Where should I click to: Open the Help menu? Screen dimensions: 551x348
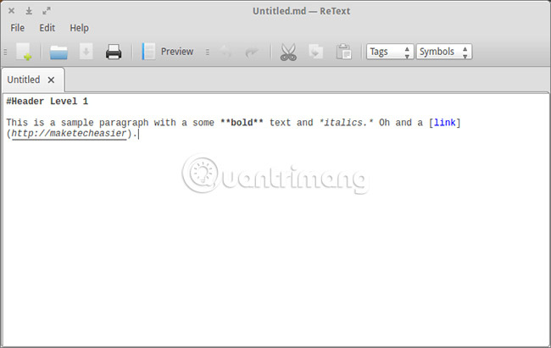point(79,28)
